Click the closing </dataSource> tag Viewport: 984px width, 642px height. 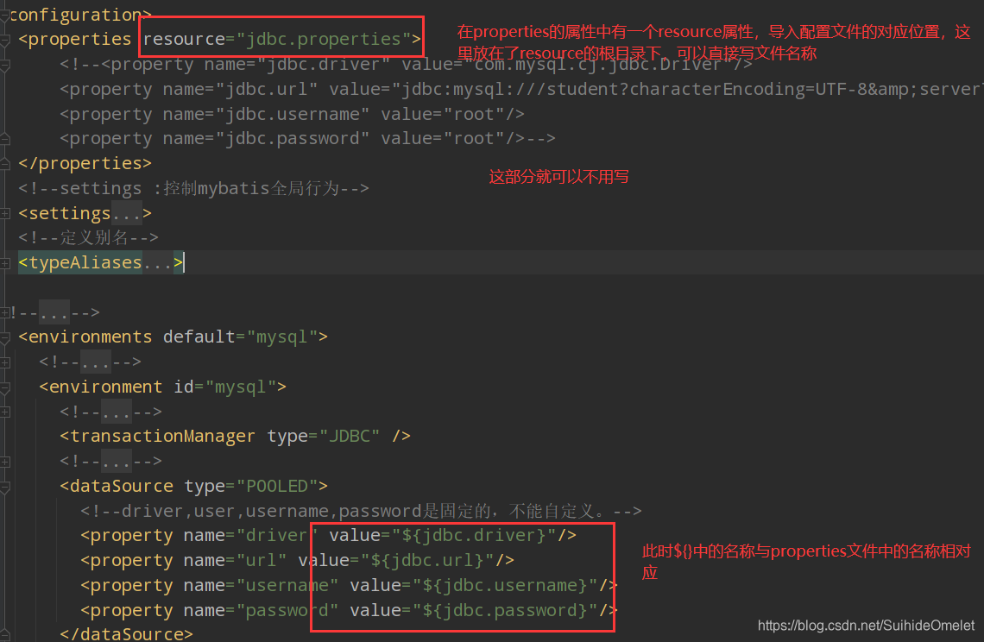click(x=126, y=634)
